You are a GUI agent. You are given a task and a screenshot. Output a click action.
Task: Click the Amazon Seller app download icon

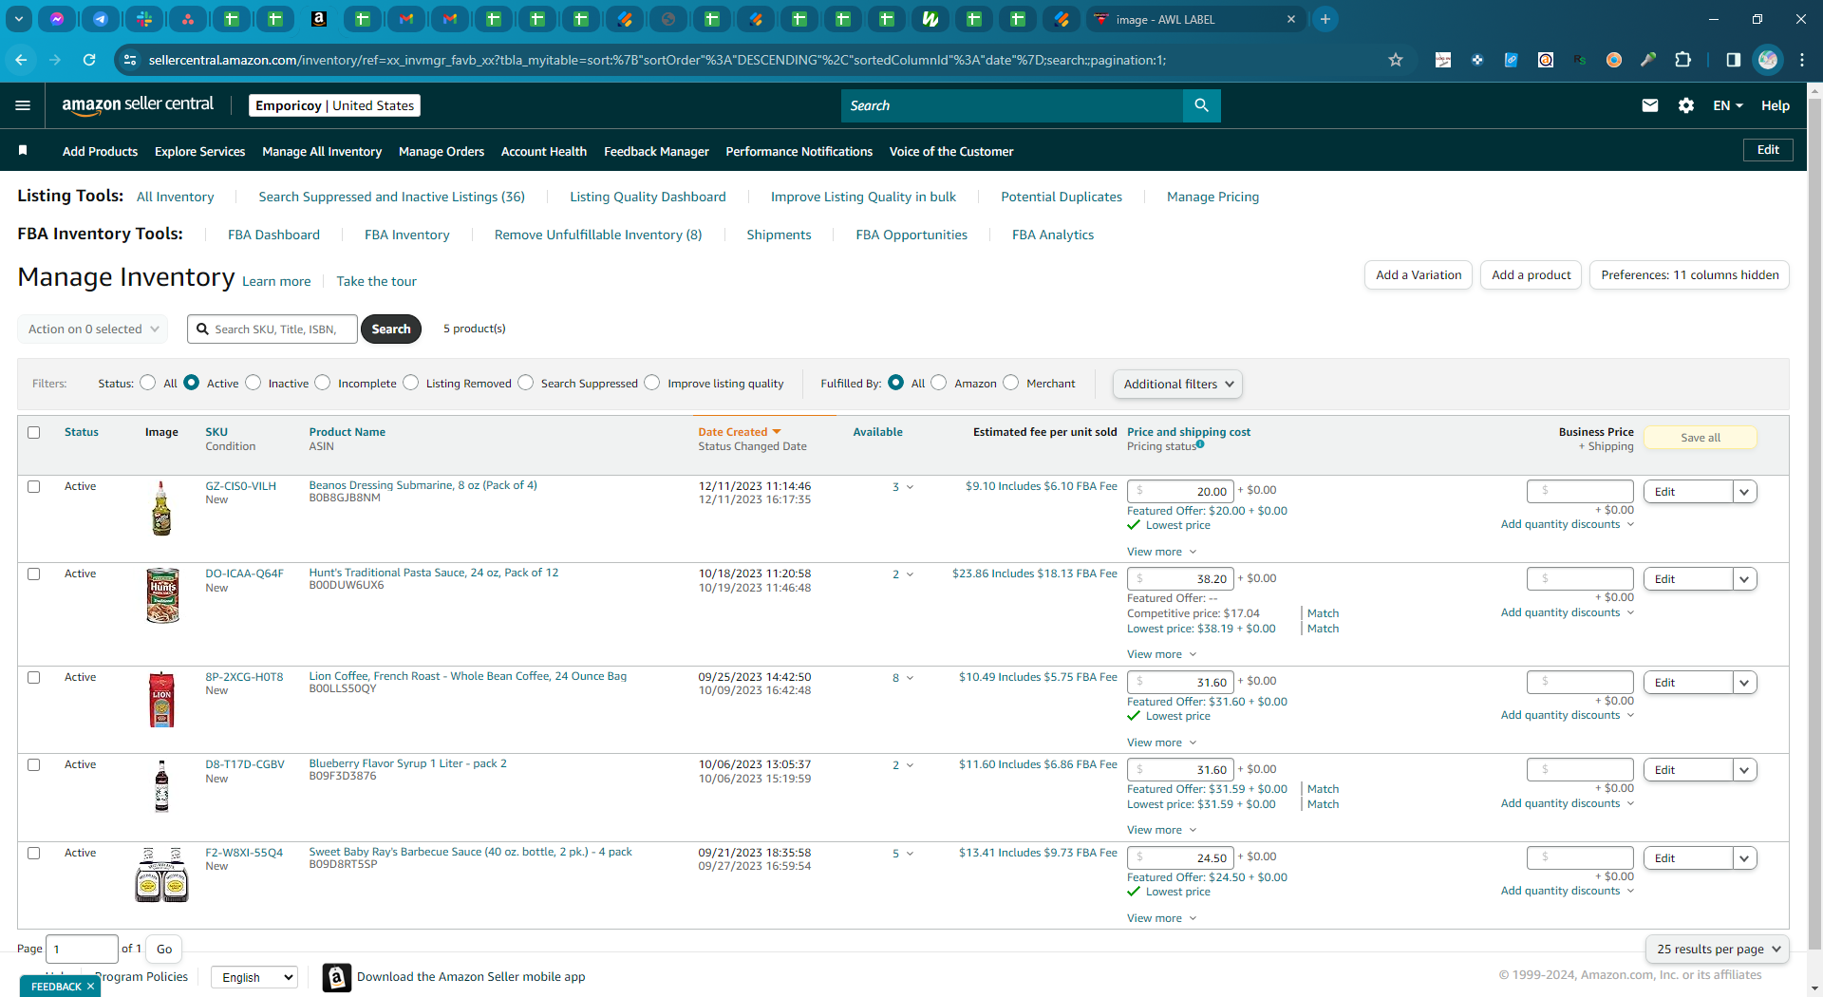(336, 977)
